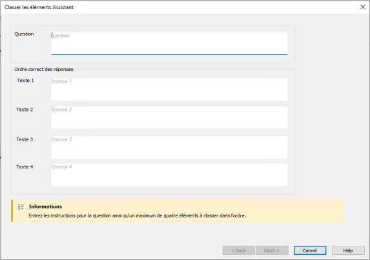Click the Texte 3 label
The height and width of the screenshot is (260, 370).
point(25,139)
